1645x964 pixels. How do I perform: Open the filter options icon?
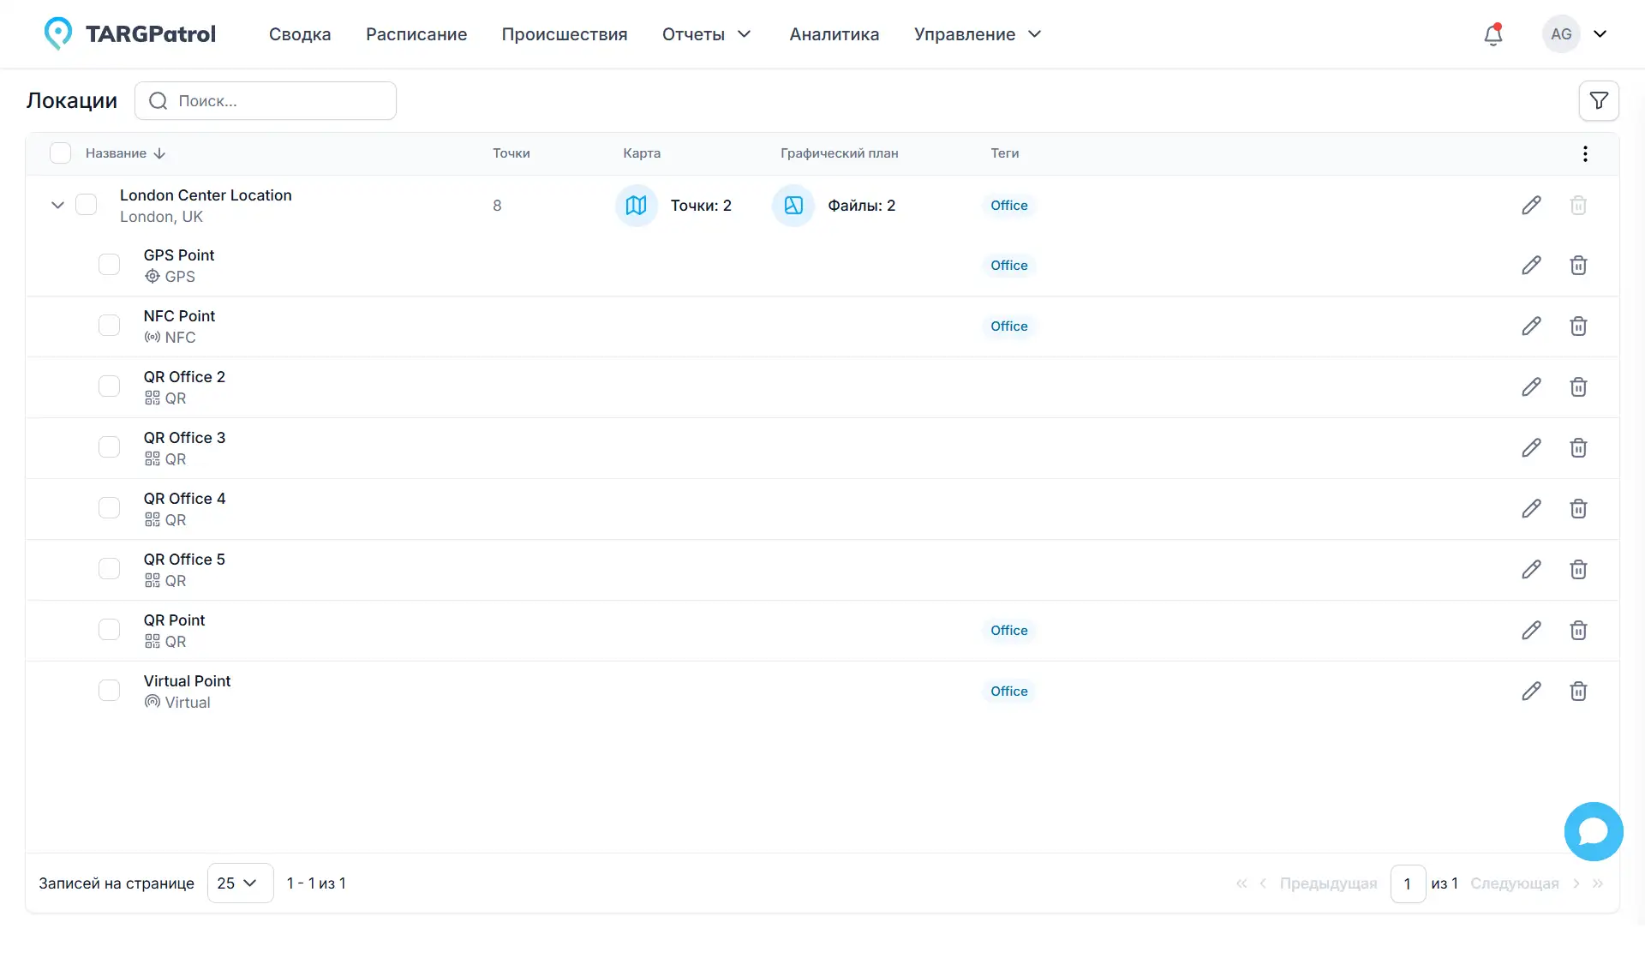click(x=1599, y=101)
